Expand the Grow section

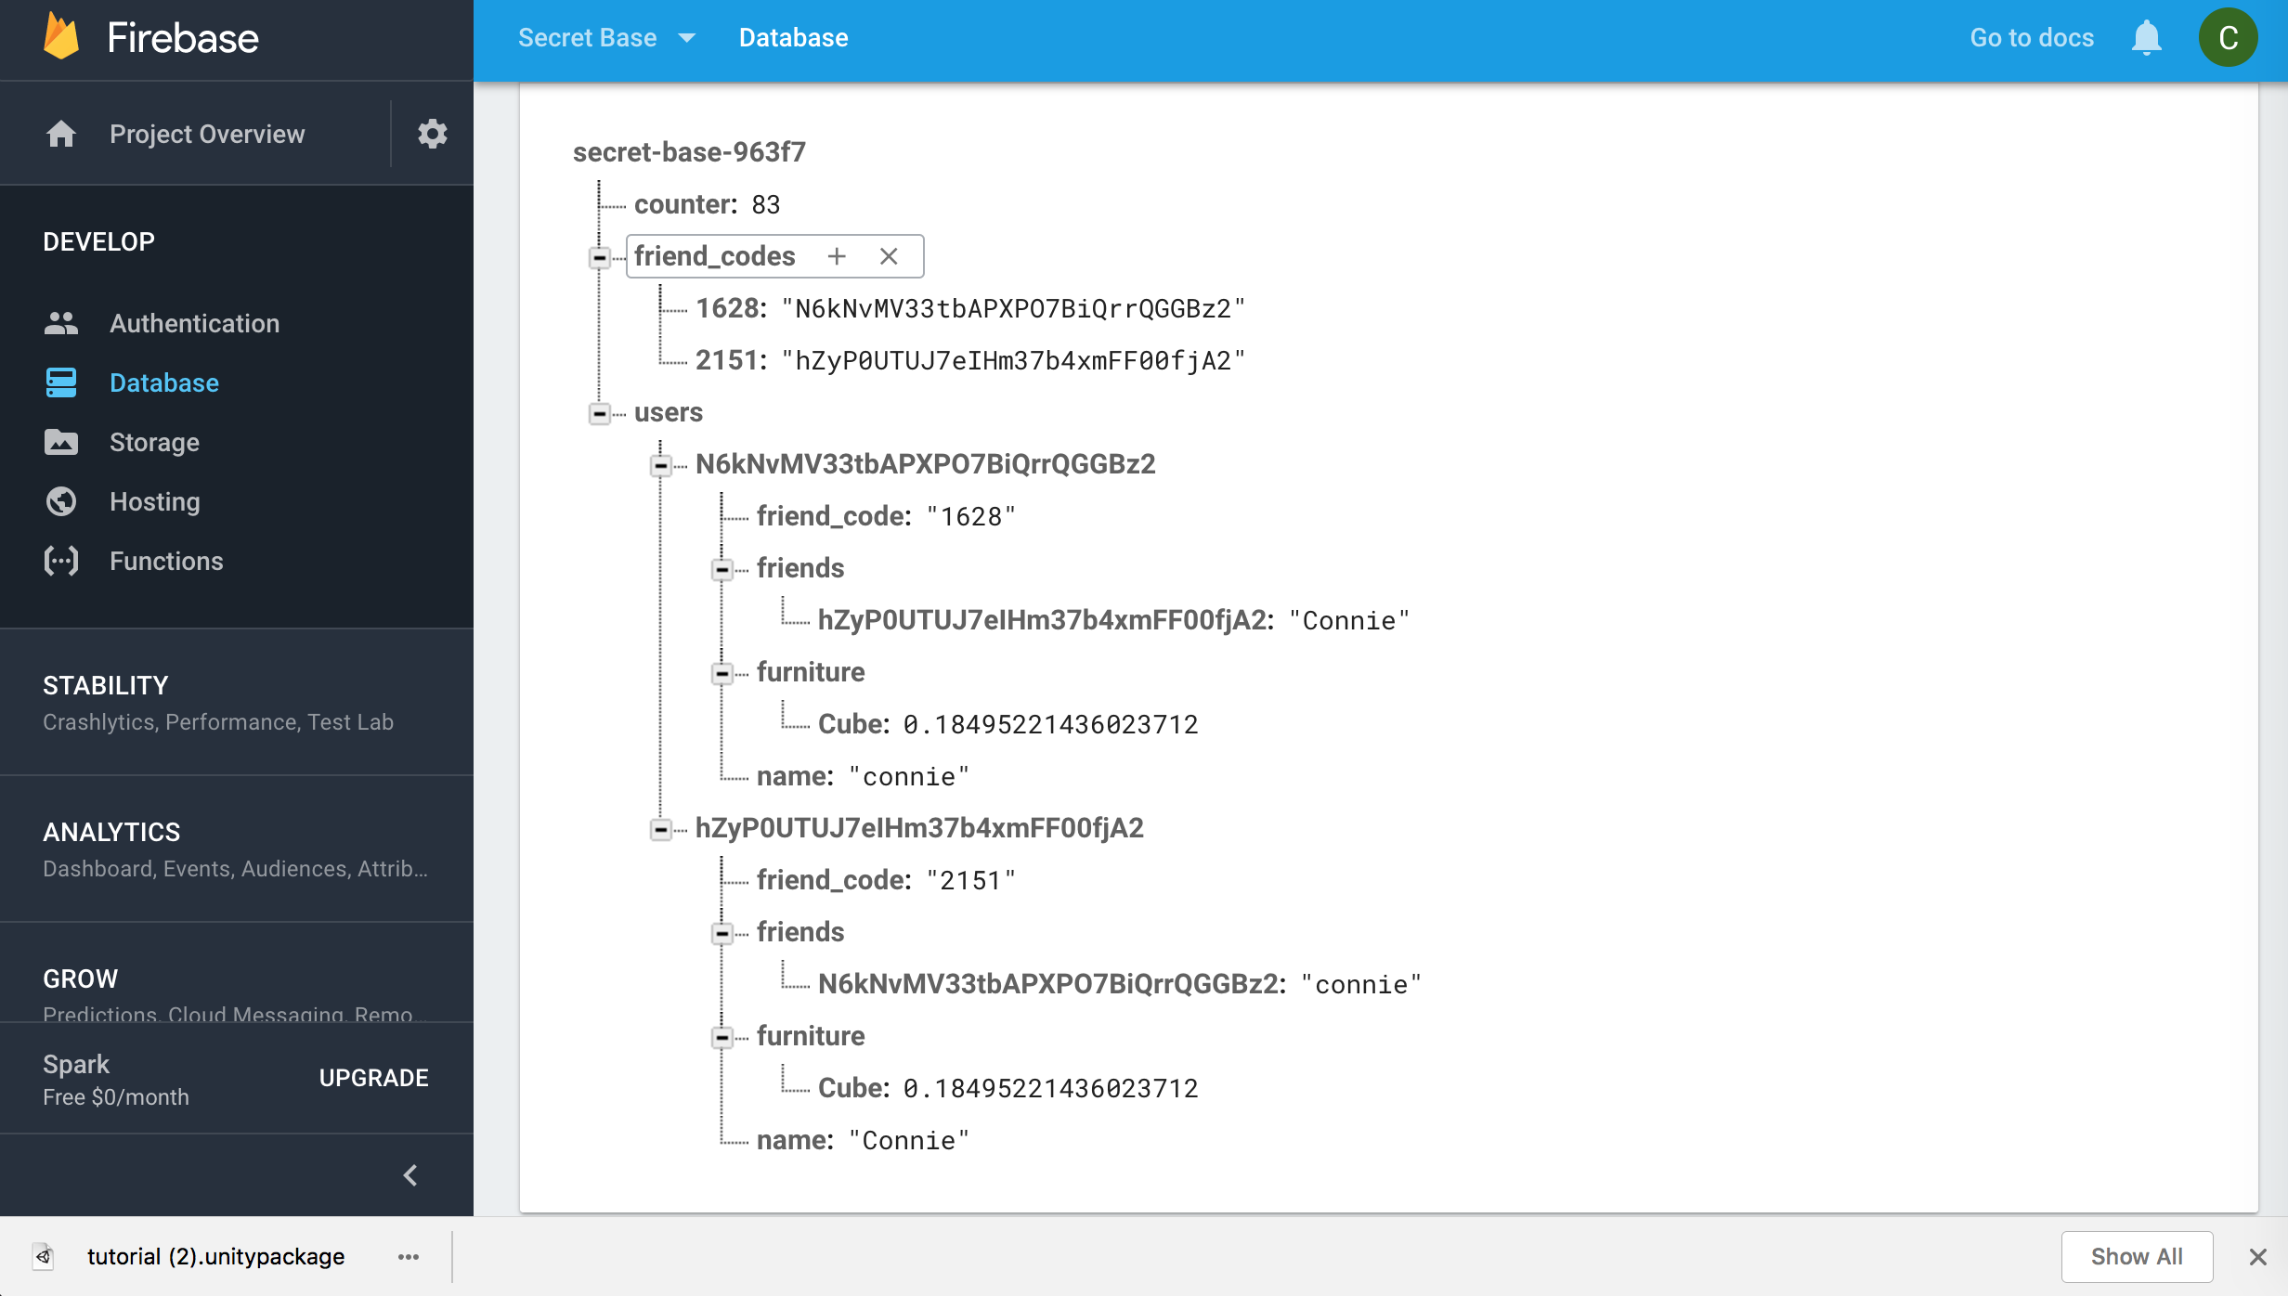pos(237,974)
